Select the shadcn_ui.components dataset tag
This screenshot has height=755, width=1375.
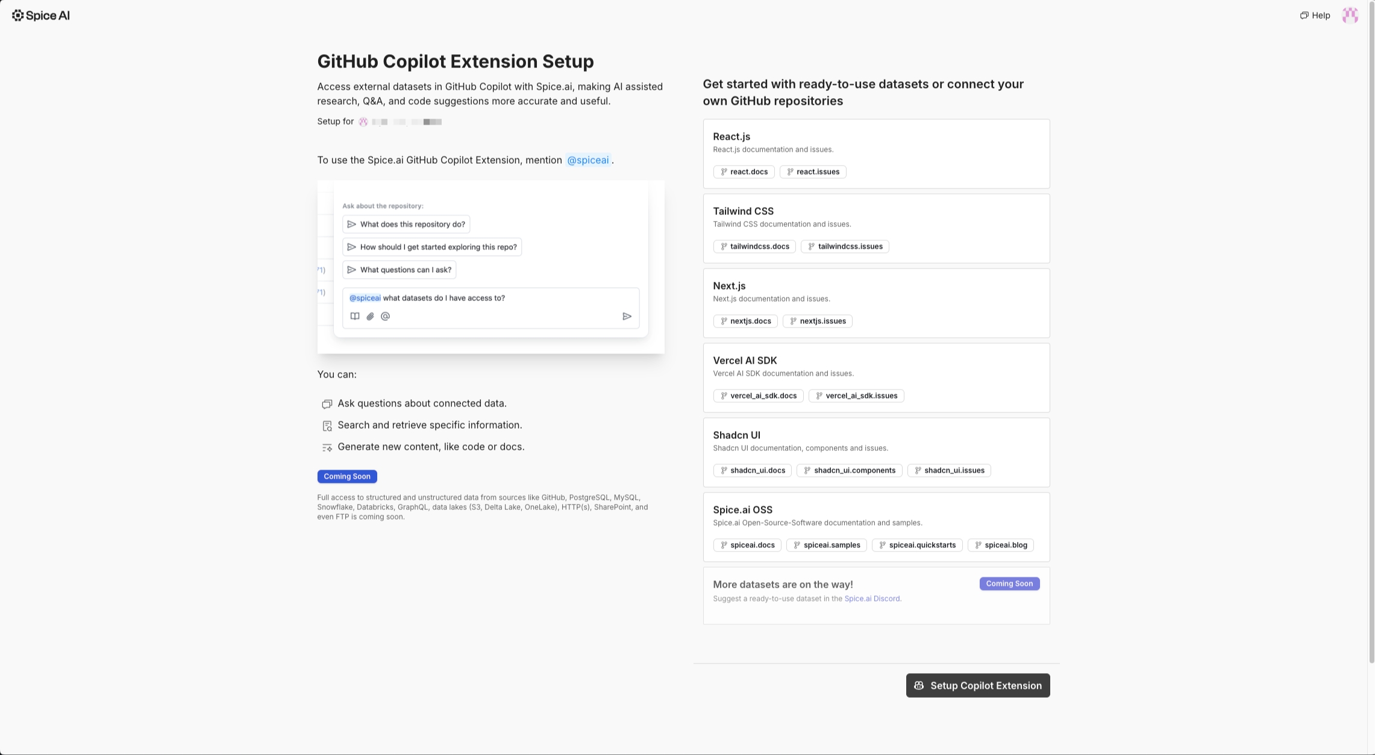(849, 470)
